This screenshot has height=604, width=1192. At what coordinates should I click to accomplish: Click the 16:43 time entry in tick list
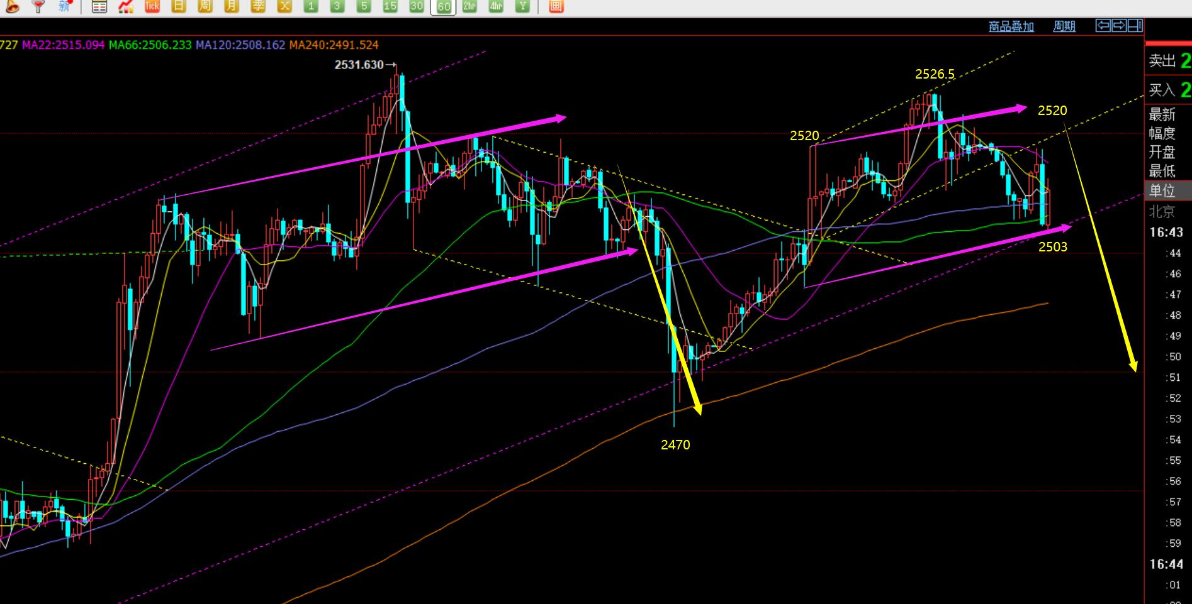click(1166, 233)
